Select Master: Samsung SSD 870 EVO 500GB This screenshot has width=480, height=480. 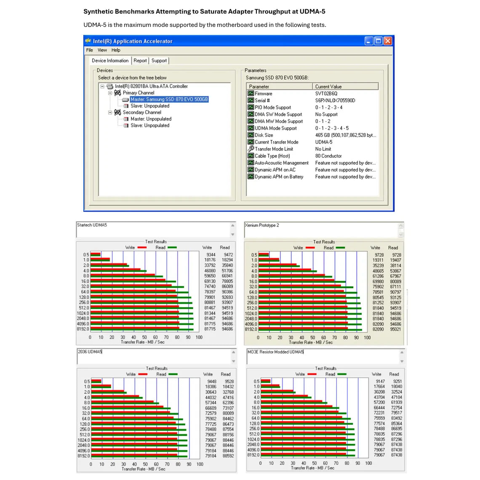(x=169, y=99)
